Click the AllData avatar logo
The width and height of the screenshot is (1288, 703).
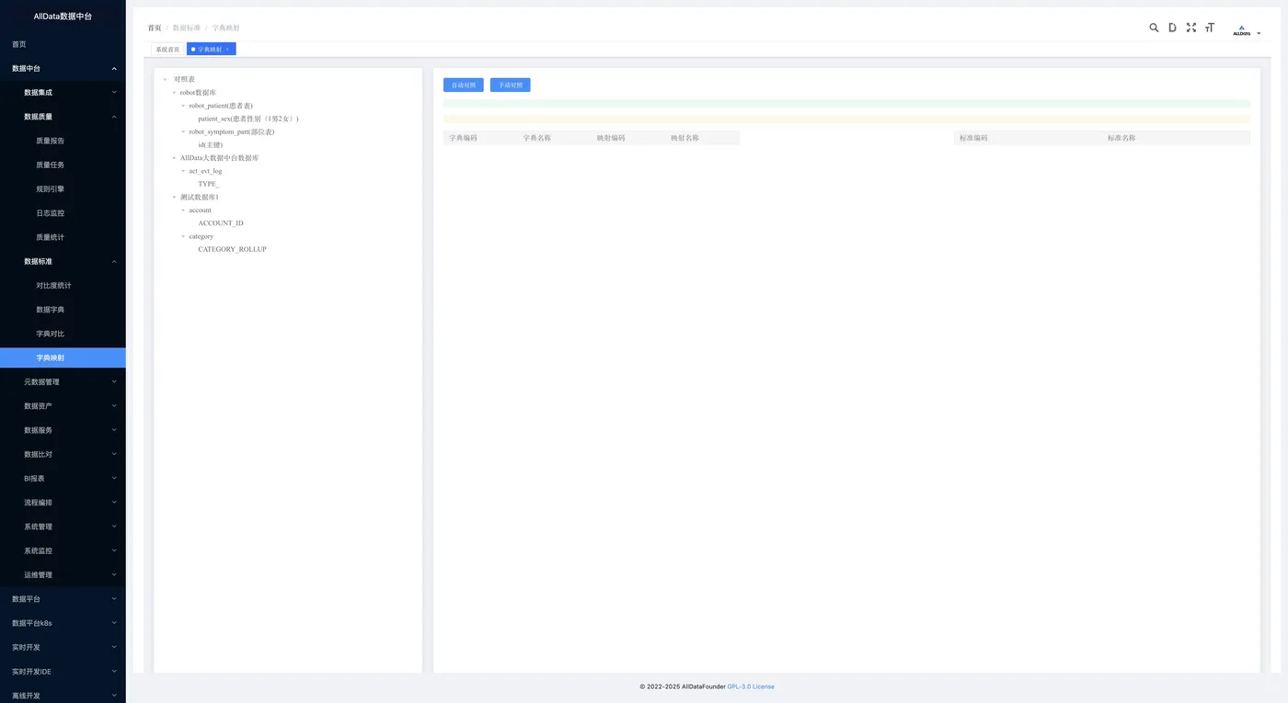point(1242,31)
